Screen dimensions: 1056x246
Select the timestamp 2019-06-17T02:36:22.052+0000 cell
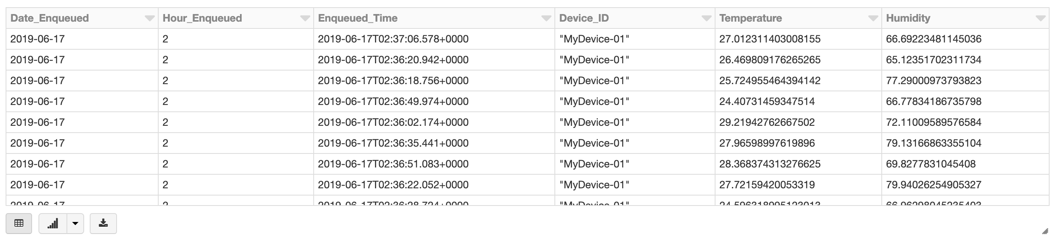[393, 185]
